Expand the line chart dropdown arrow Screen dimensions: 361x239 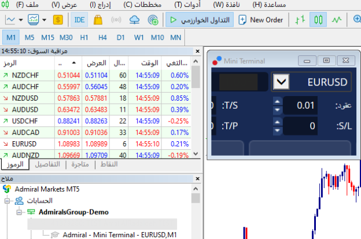pos(21,20)
